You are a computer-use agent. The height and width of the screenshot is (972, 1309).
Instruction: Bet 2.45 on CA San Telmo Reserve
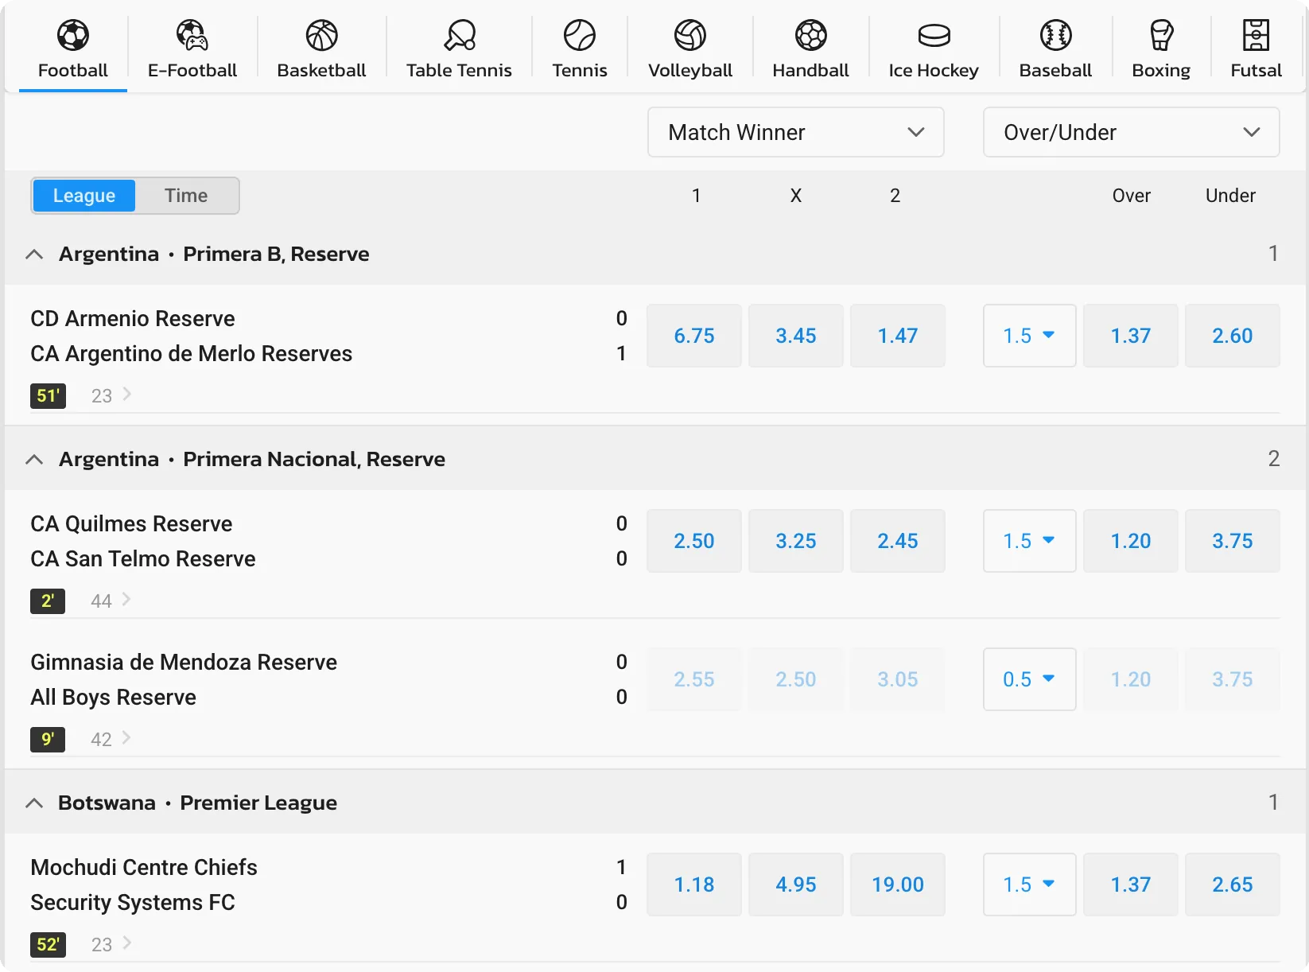898,541
